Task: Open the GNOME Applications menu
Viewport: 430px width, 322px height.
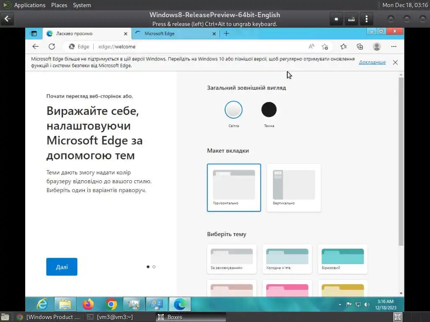Action: [x=30, y=5]
